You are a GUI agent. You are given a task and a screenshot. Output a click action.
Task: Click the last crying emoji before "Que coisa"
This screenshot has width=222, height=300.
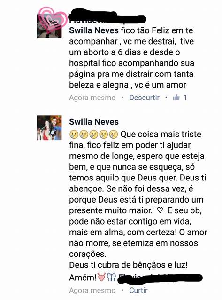pyautogui.click(x=114, y=135)
